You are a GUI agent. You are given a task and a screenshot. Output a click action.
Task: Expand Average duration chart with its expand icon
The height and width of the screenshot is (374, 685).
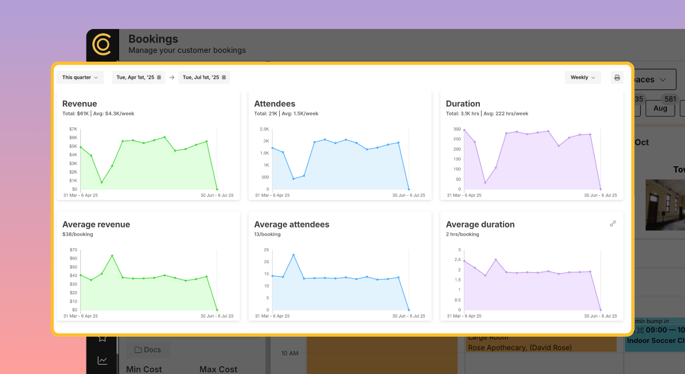click(x=613, y=223)
